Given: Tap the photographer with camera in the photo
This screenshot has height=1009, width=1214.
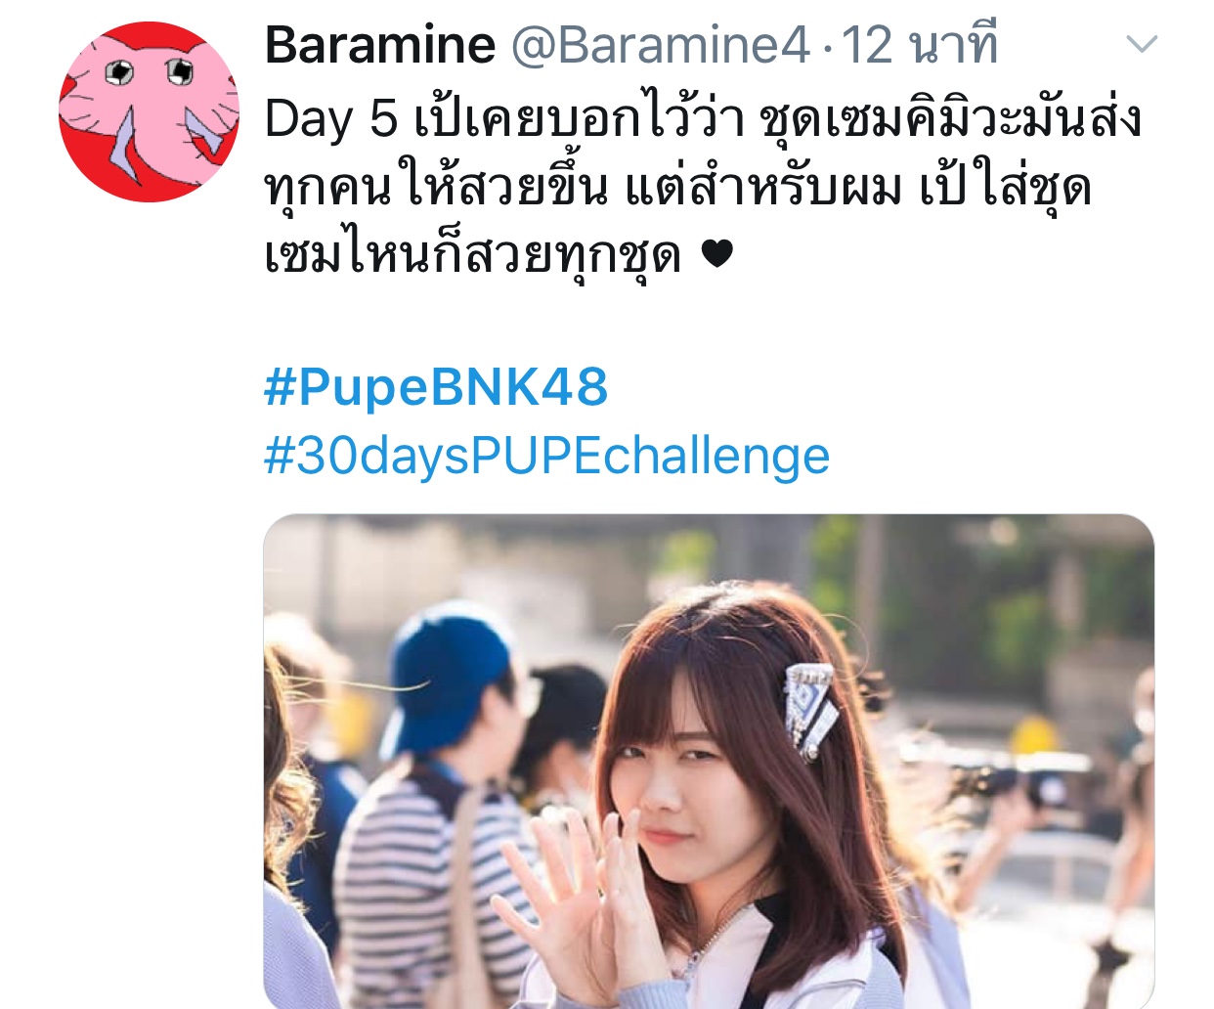Looking at the screenshot, I should tap(1017, 782).
